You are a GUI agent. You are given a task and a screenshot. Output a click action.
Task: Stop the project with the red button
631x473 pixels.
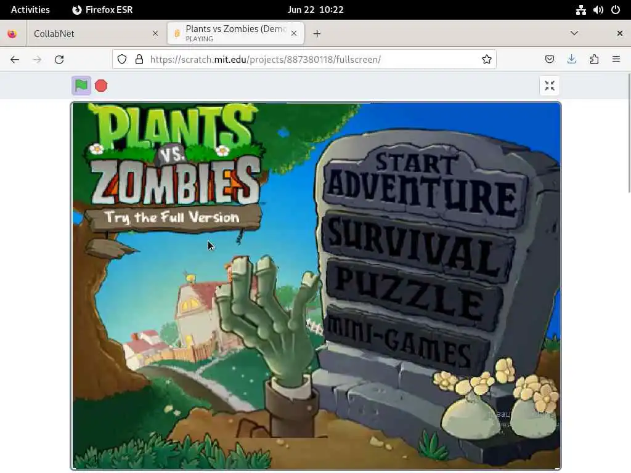pos(101,86)
